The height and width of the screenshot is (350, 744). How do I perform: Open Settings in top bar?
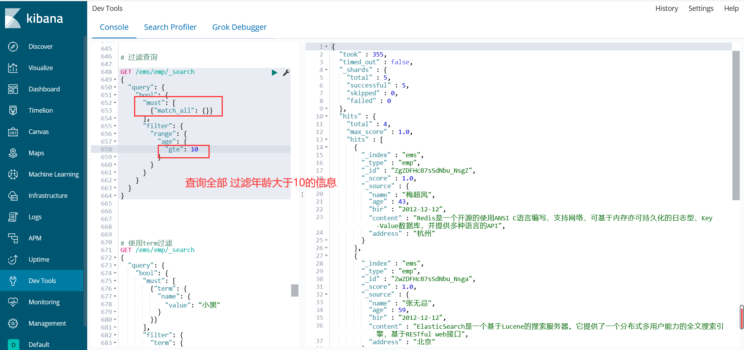pyautogui.click(x=701, y=9)
